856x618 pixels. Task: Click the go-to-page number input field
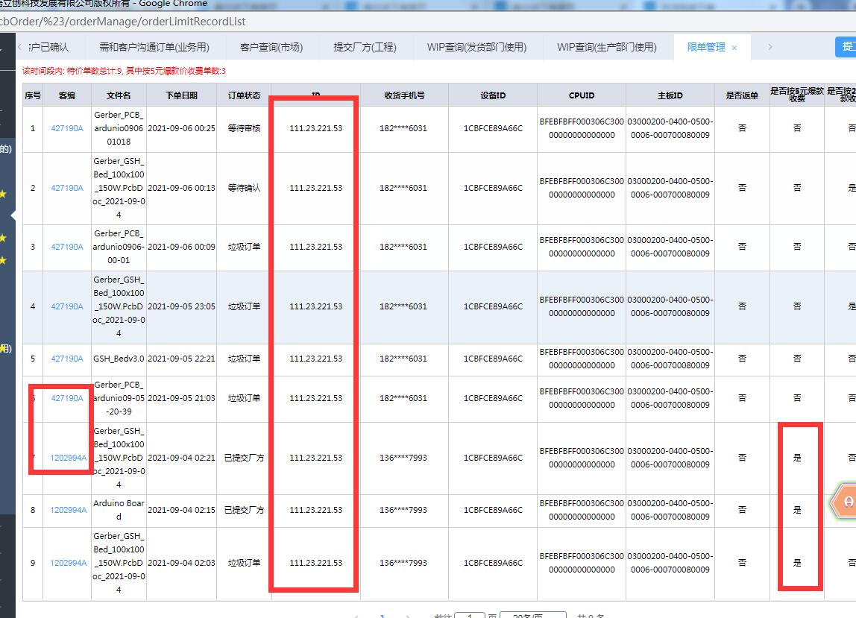[x=470, y=616]
